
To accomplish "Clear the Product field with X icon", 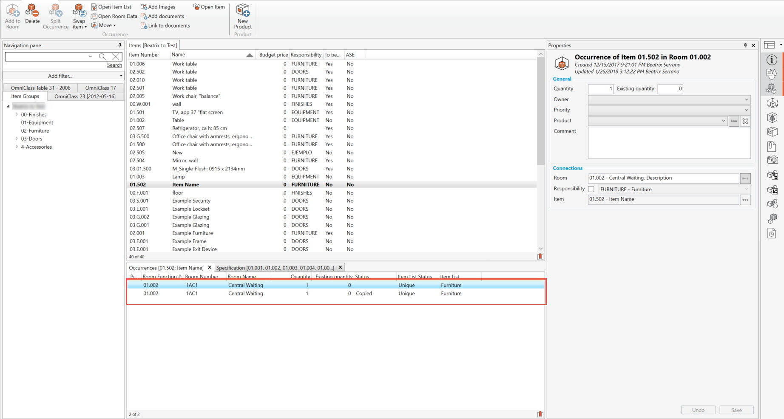I will [745, 121].
